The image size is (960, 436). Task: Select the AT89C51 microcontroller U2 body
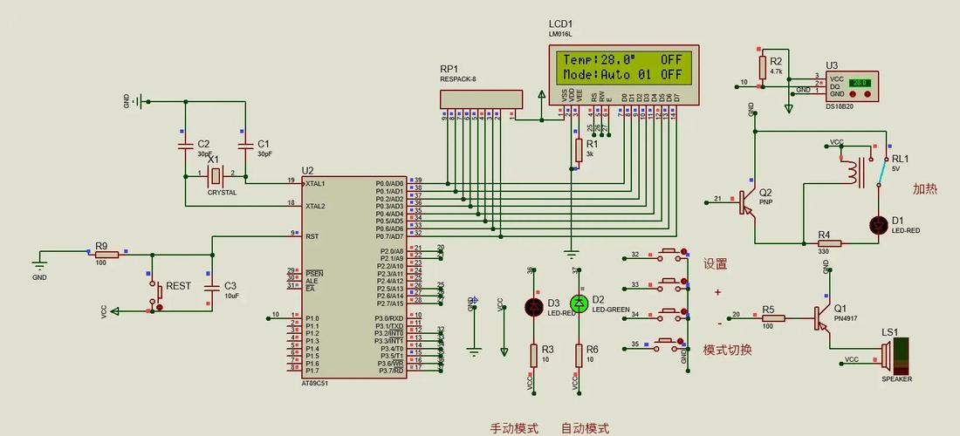pos(353,276)
